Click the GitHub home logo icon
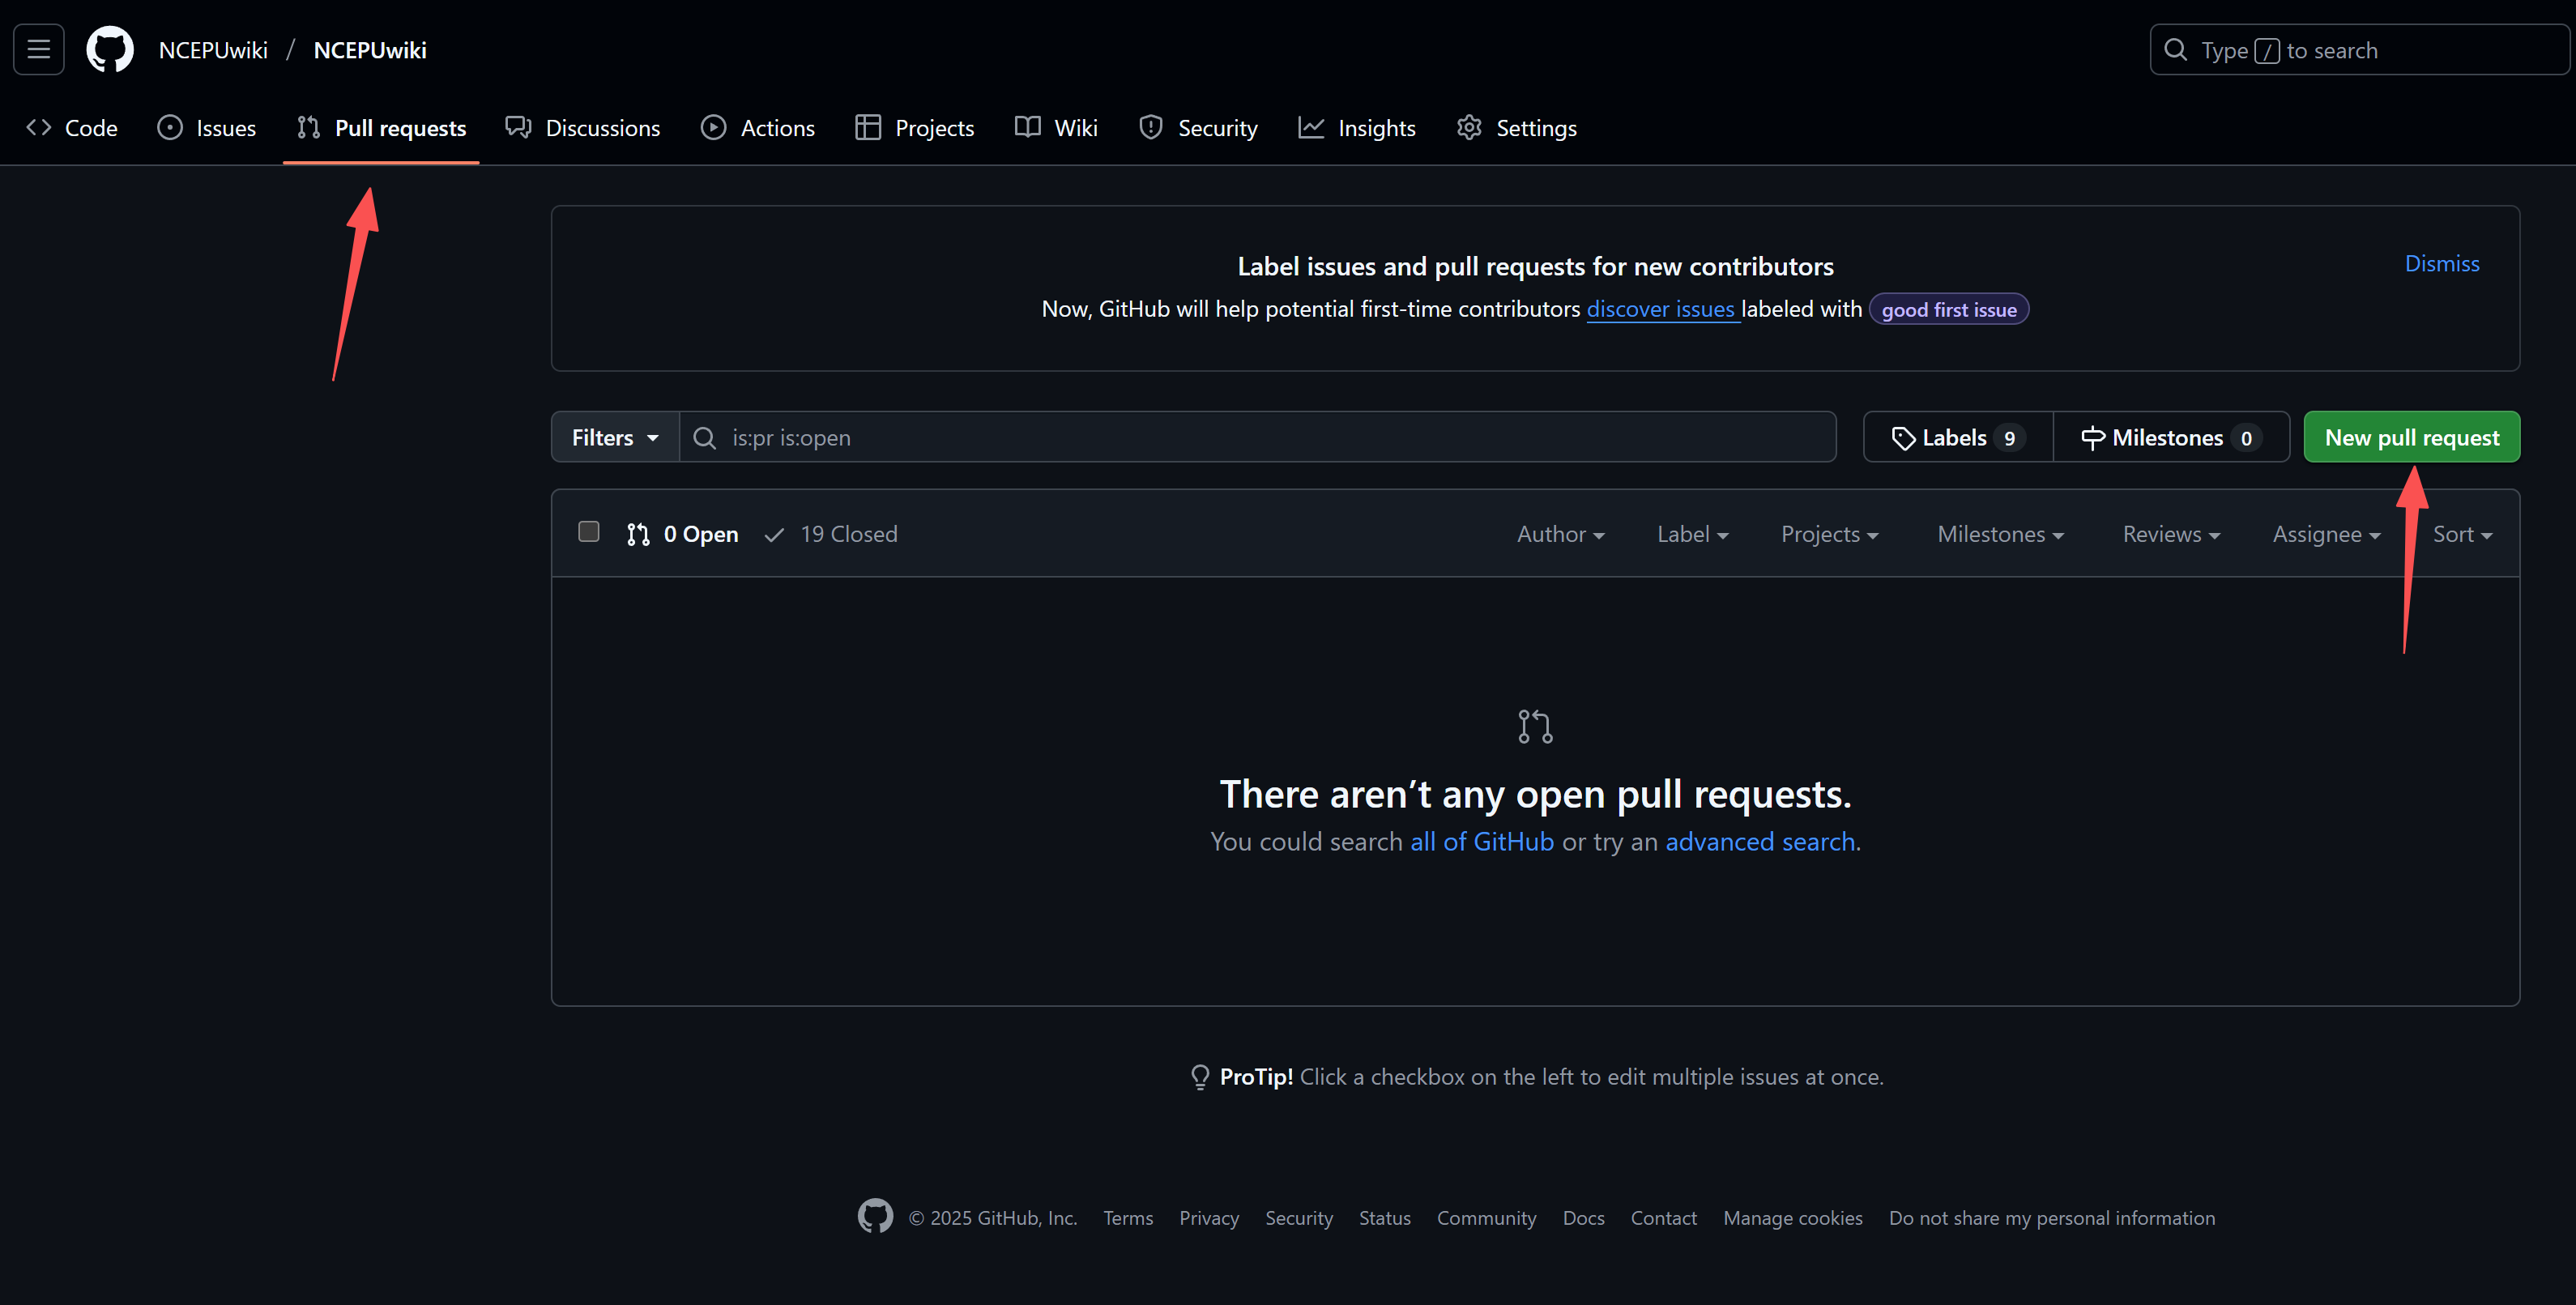 pyautogui.click(x=110, y=49)
